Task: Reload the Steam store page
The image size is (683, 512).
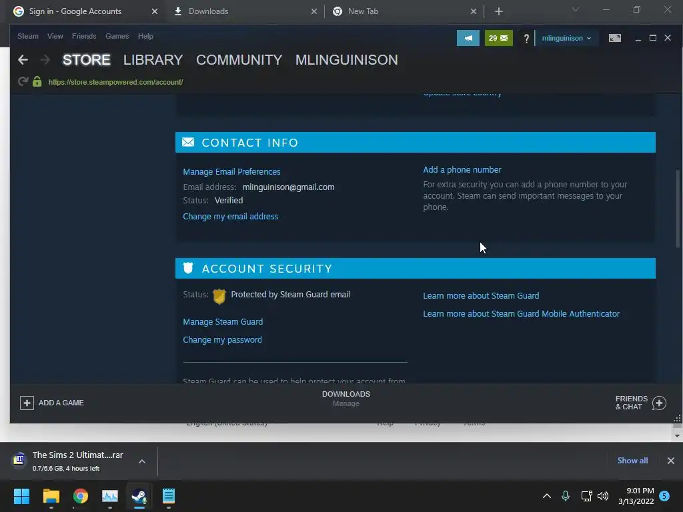Action: pos(23,81)
